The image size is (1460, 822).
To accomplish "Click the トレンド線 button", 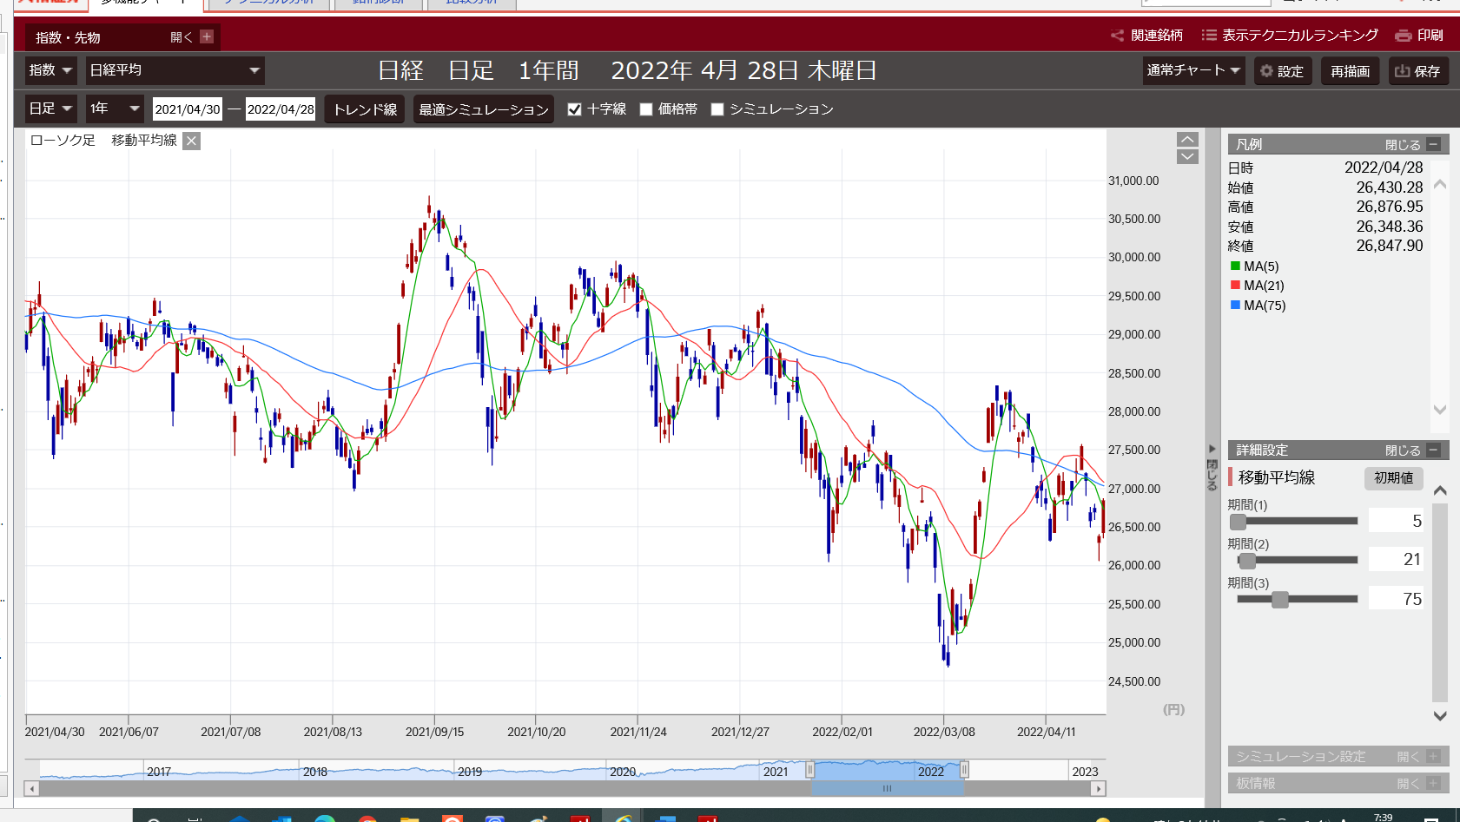I will [365, 109].
